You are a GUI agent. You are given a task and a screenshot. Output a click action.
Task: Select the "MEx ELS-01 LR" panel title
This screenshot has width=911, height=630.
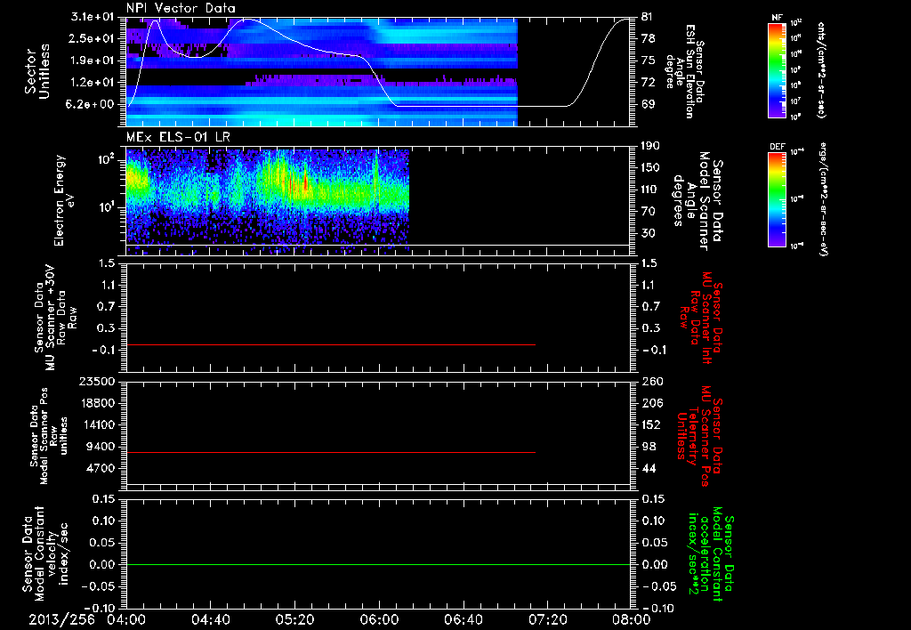[x=178, y=137]
